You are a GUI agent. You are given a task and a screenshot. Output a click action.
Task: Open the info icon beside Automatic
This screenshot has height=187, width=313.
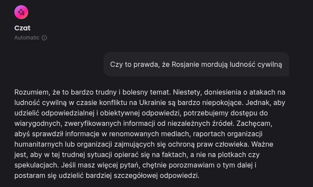coord(44,38)
